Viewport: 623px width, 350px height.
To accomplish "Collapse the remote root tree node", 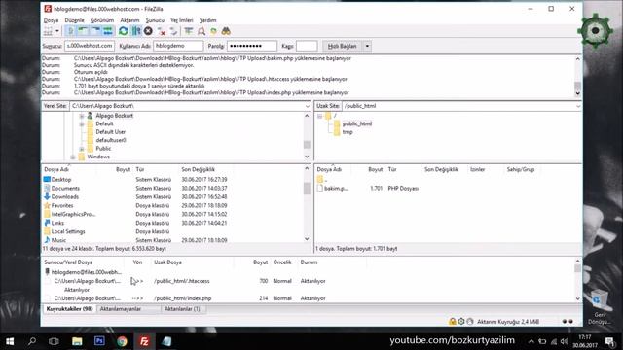I will tap(319, 116).
